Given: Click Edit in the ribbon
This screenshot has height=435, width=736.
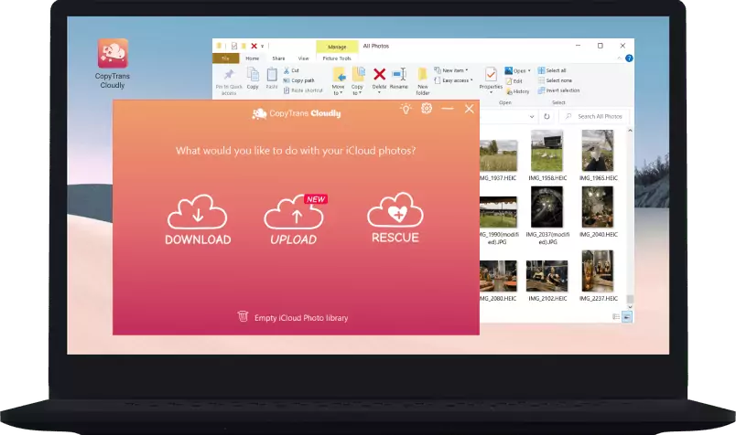Looking at the screenshot, I should coord(514,81).
